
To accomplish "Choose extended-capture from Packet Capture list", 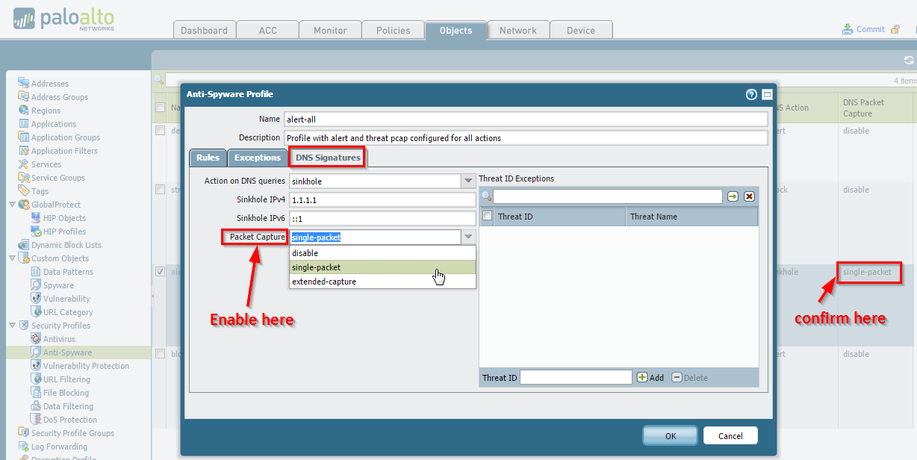I will (382, 282).
